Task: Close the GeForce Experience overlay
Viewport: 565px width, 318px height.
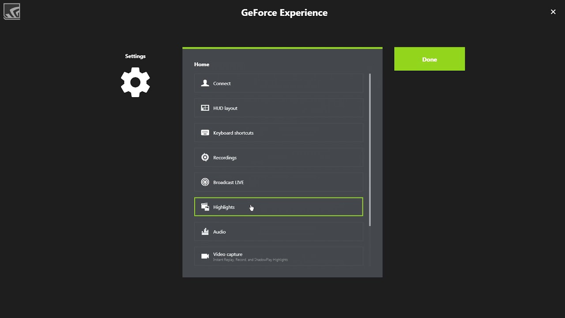Action: [x=553, y=12]
